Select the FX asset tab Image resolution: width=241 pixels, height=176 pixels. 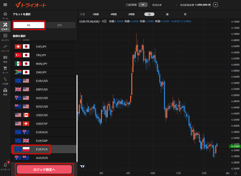pyautogui.click(x=29, y=25)
